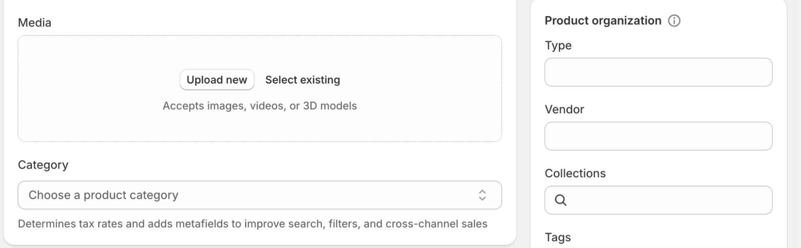Focus the Vendor input field
This screenshot has width=801, height=248.
(658, 136)
